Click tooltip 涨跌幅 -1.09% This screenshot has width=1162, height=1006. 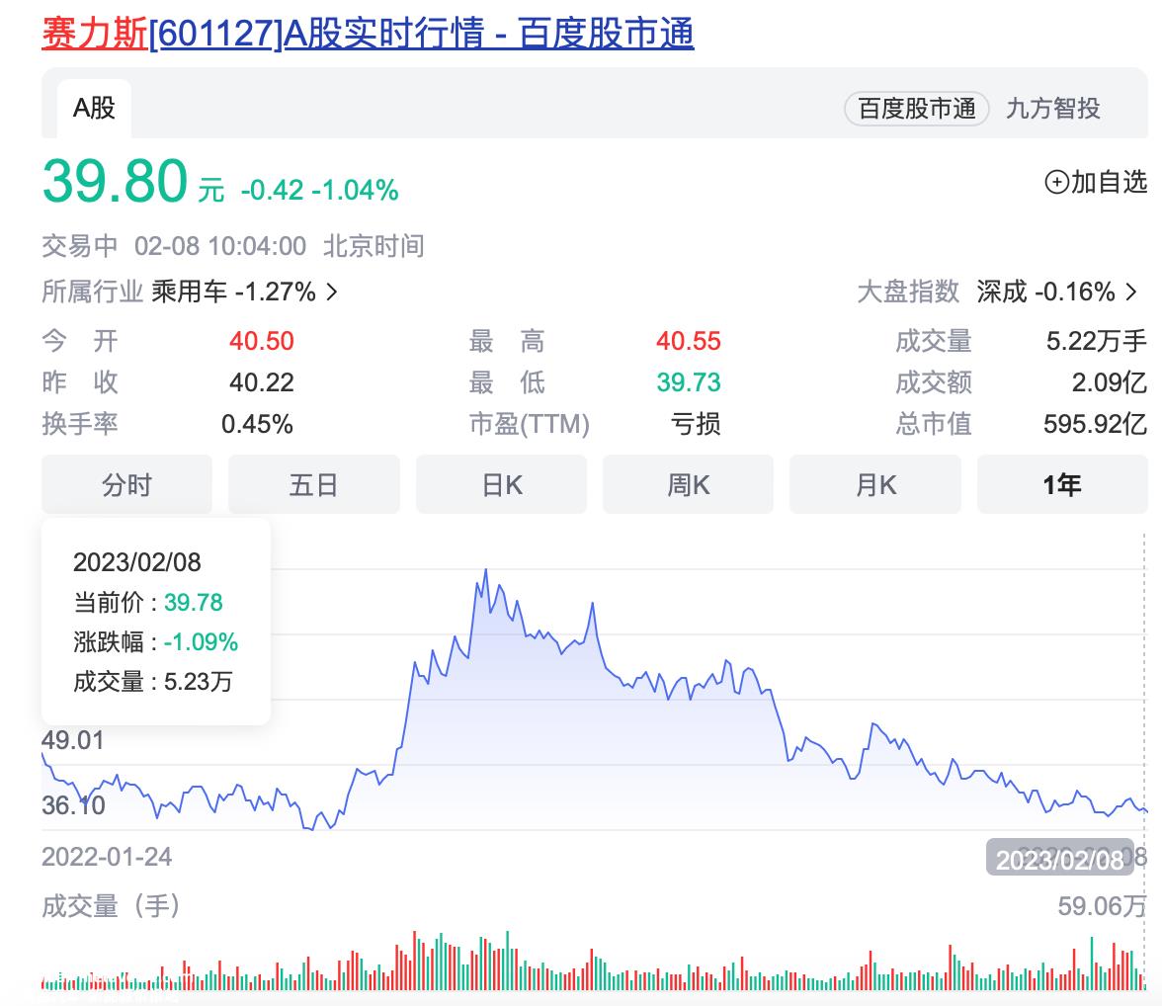tap(156, 642)
